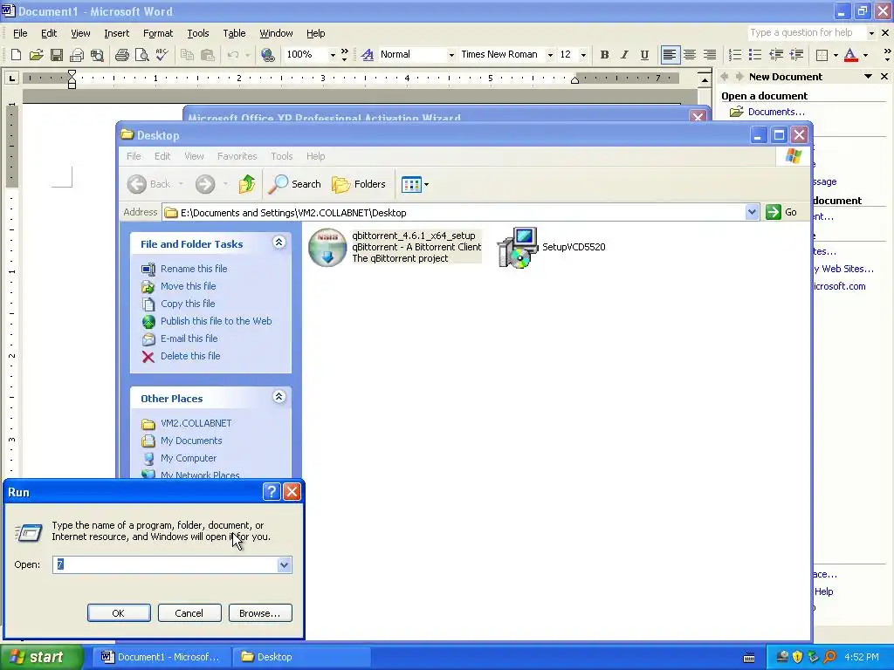Click the Copy icon in Word toolbar
This screenshot has height=670, width=894.
point(187,55)
